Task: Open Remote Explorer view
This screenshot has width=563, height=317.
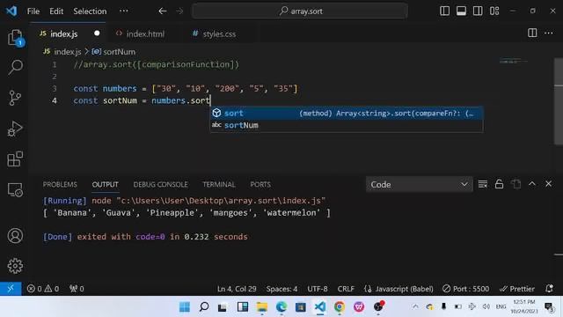Action: click(x=15, y=190)
